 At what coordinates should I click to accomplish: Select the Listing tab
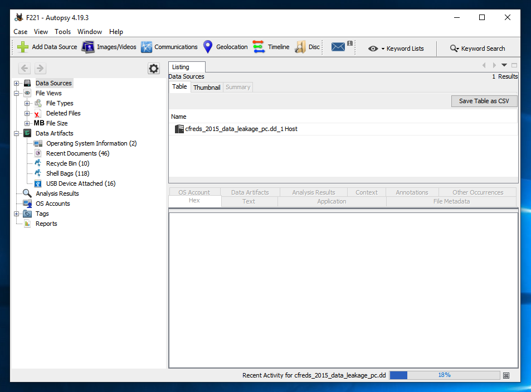(x=187, y=67)
